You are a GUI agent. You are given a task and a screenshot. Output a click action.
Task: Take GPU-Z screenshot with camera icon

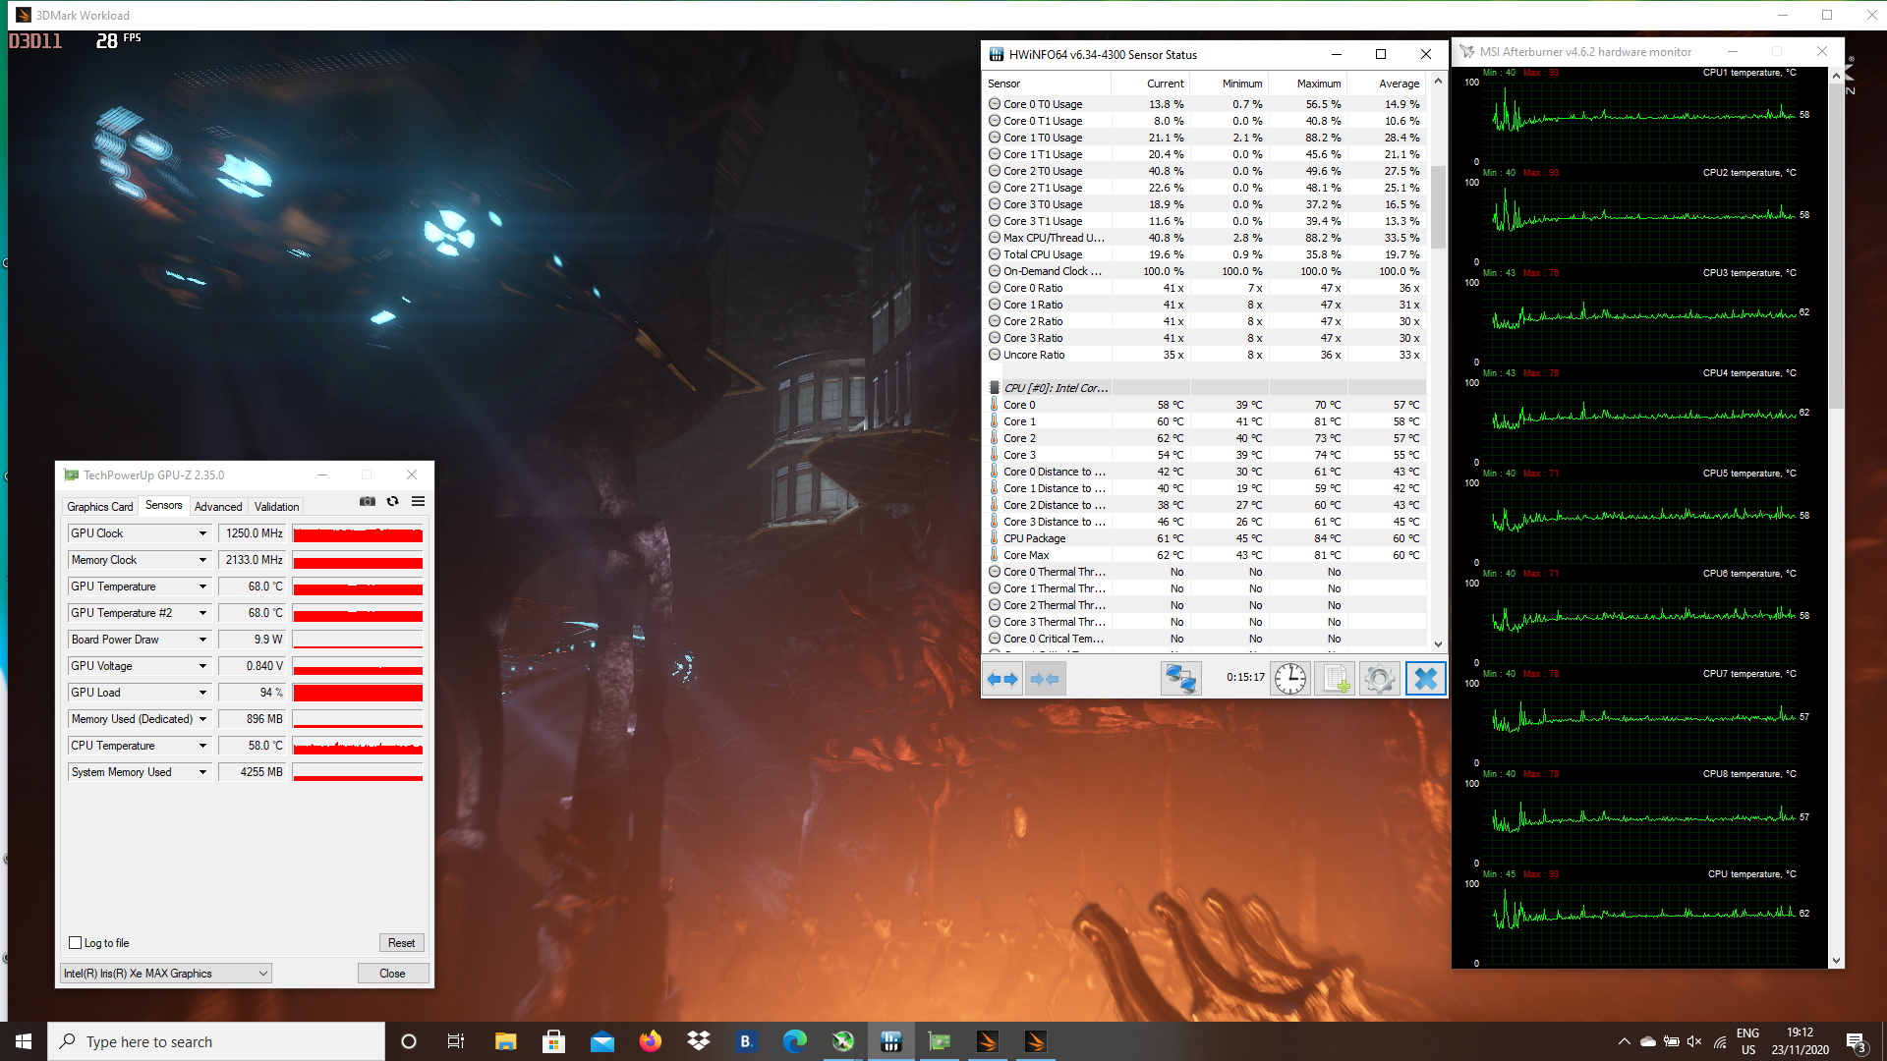click(368, 501)
